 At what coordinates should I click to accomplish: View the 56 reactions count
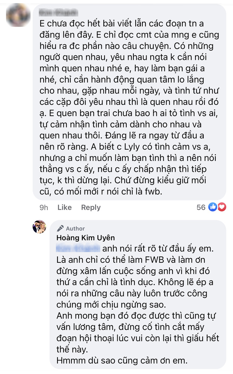pyautogui.click(x=201, y=207)
